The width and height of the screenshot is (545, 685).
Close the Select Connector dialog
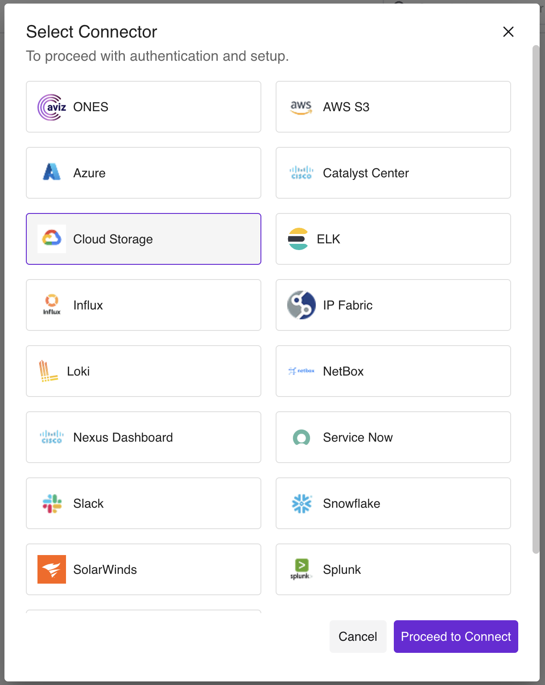coord(508,32)
